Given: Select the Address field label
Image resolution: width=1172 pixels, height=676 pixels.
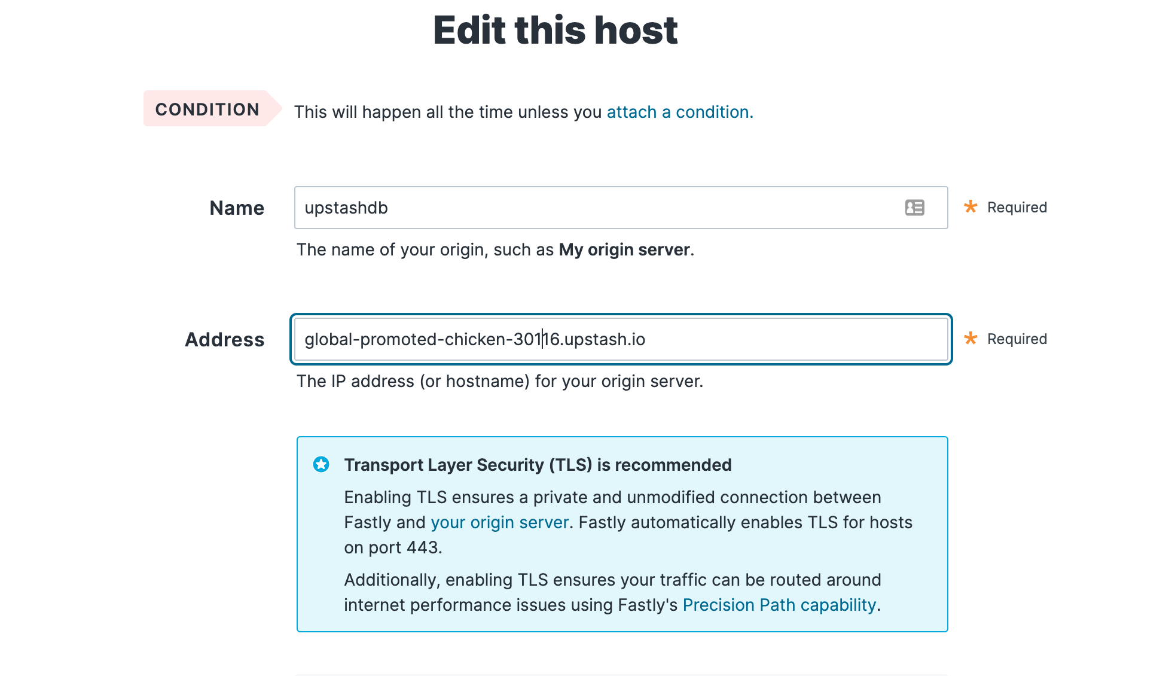Looking at the screenshot, I should 224,339.
